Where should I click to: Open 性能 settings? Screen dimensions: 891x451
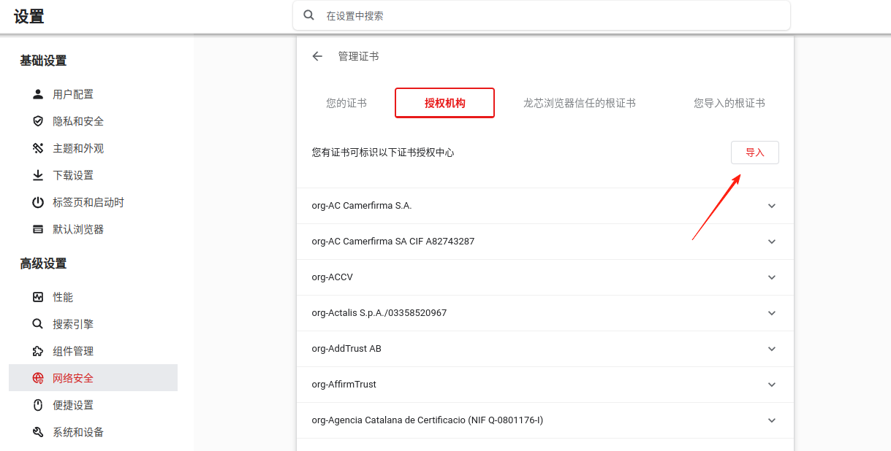point(93,297)
